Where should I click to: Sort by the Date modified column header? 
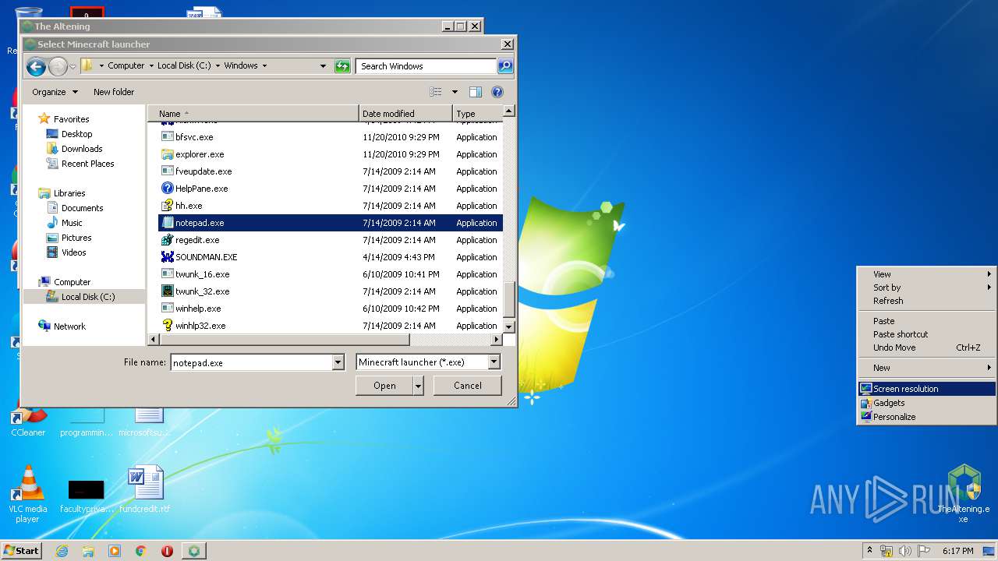[x=406, y=114]
